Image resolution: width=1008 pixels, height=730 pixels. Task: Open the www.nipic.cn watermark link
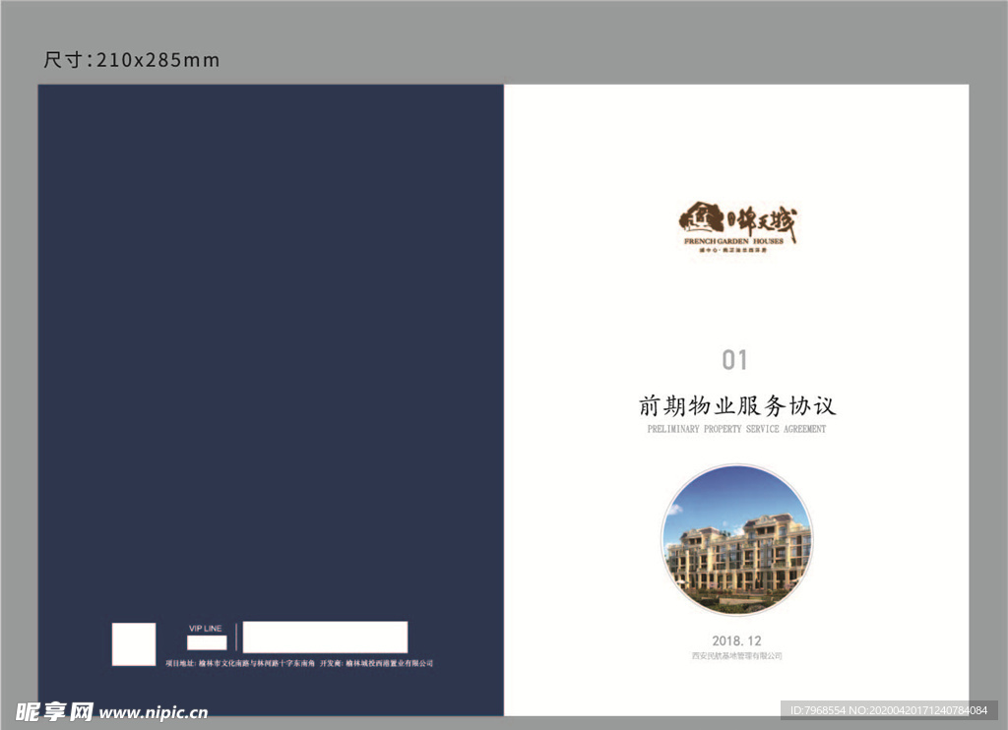click(x=154, y=712)
